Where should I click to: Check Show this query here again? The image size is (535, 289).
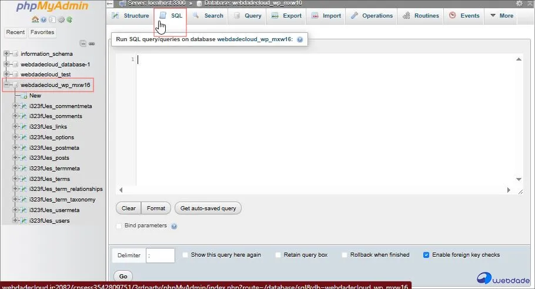click(185, 255)
